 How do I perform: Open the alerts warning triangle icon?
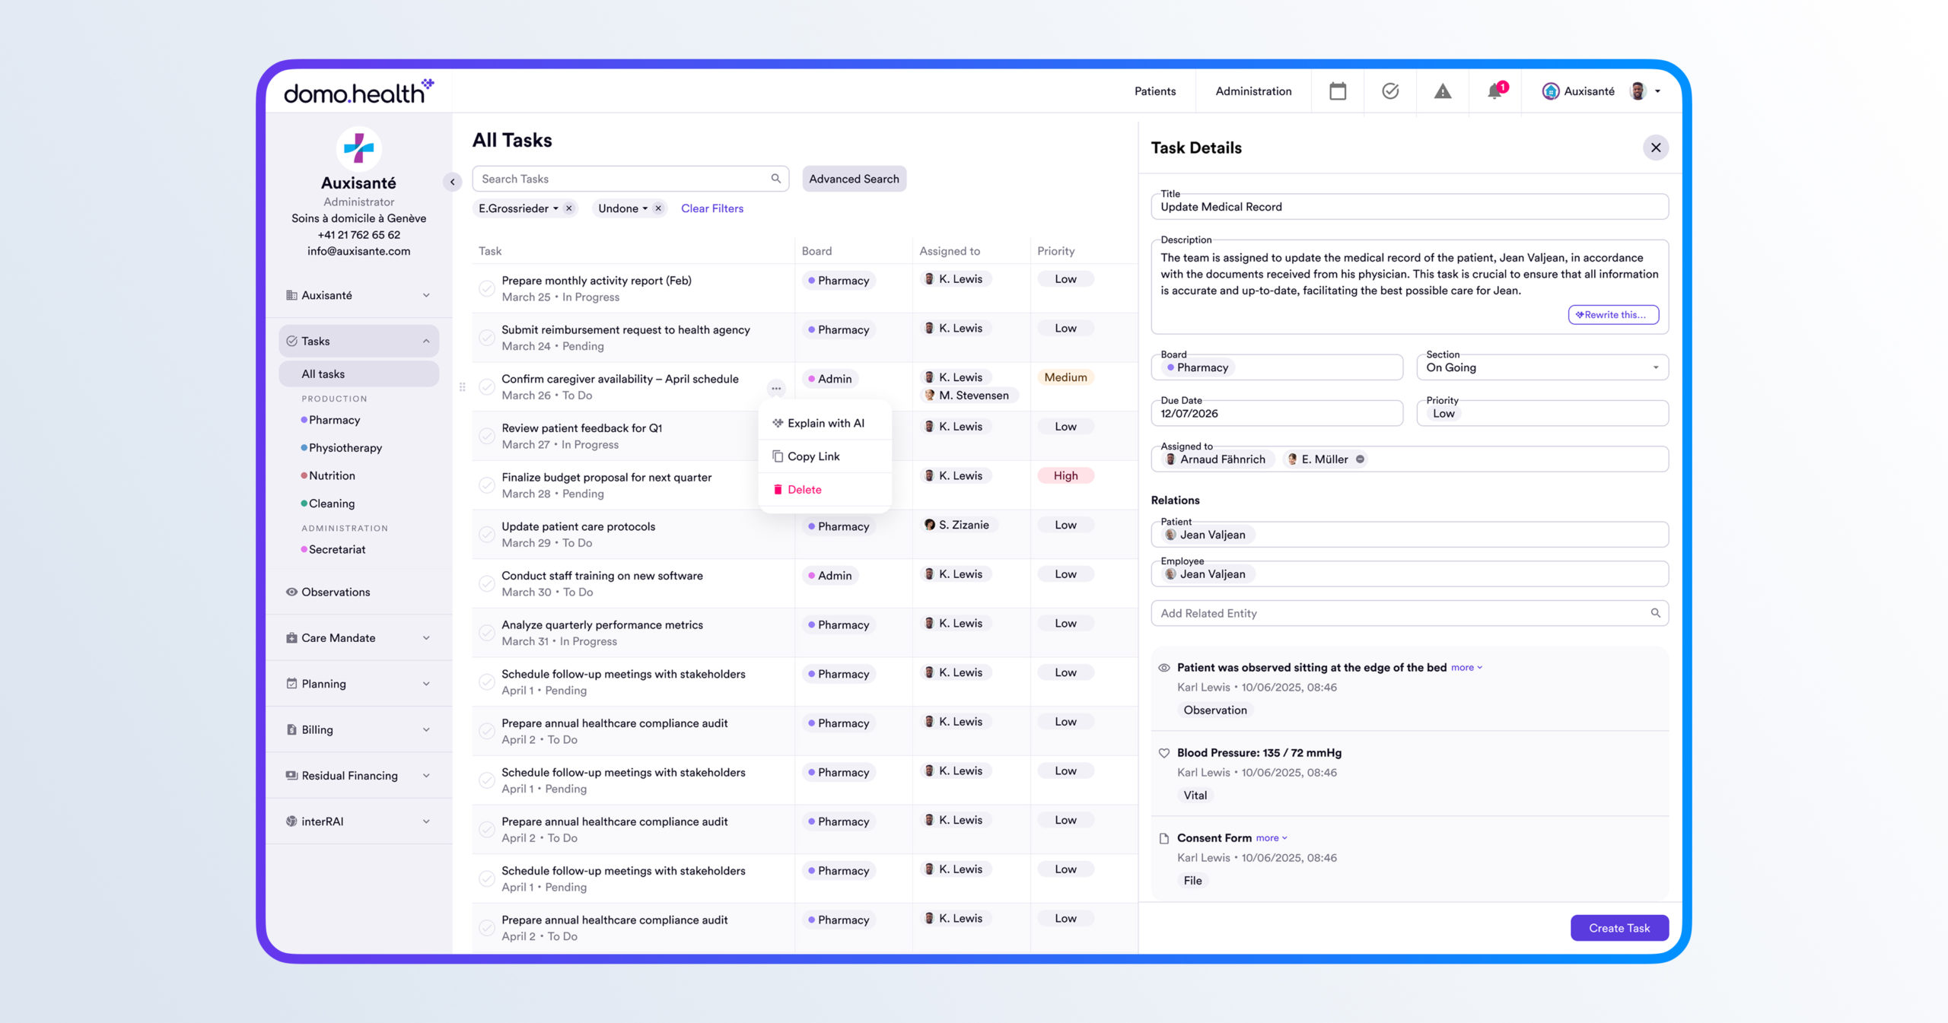[x=1442, y=91]
